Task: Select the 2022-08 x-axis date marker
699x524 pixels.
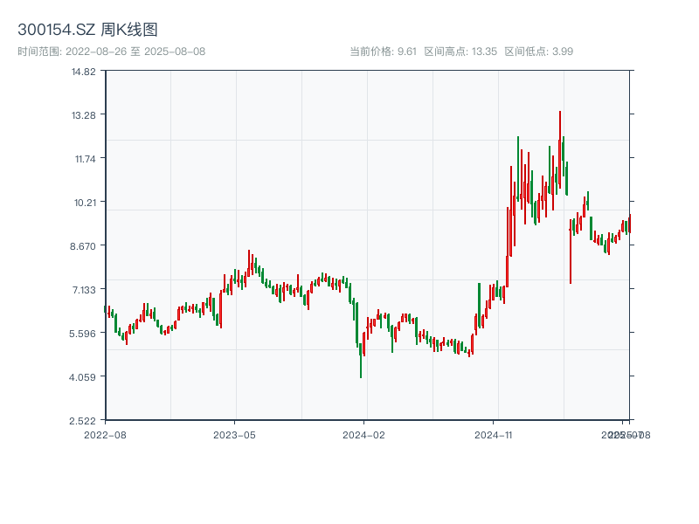Action: [105, 434]
